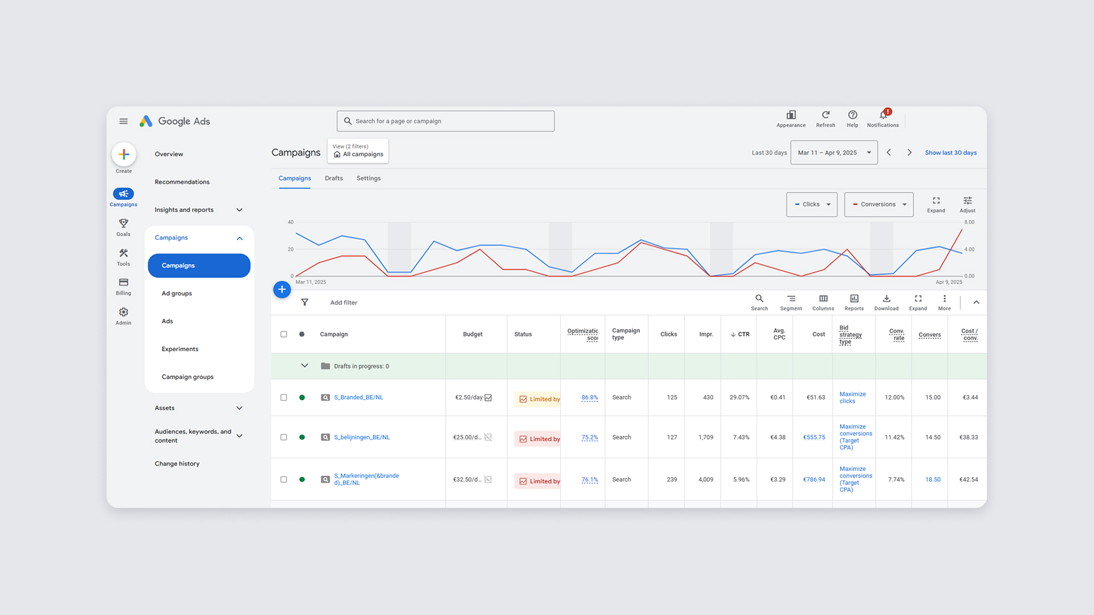Screen dimensions: 1094x615
Task: Switch to the Drafts tab
Action: (x=334, y=178)
